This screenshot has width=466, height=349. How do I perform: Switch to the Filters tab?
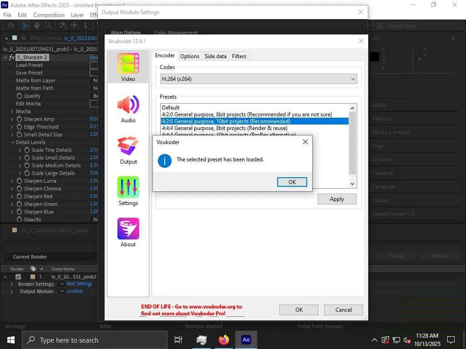239,56
